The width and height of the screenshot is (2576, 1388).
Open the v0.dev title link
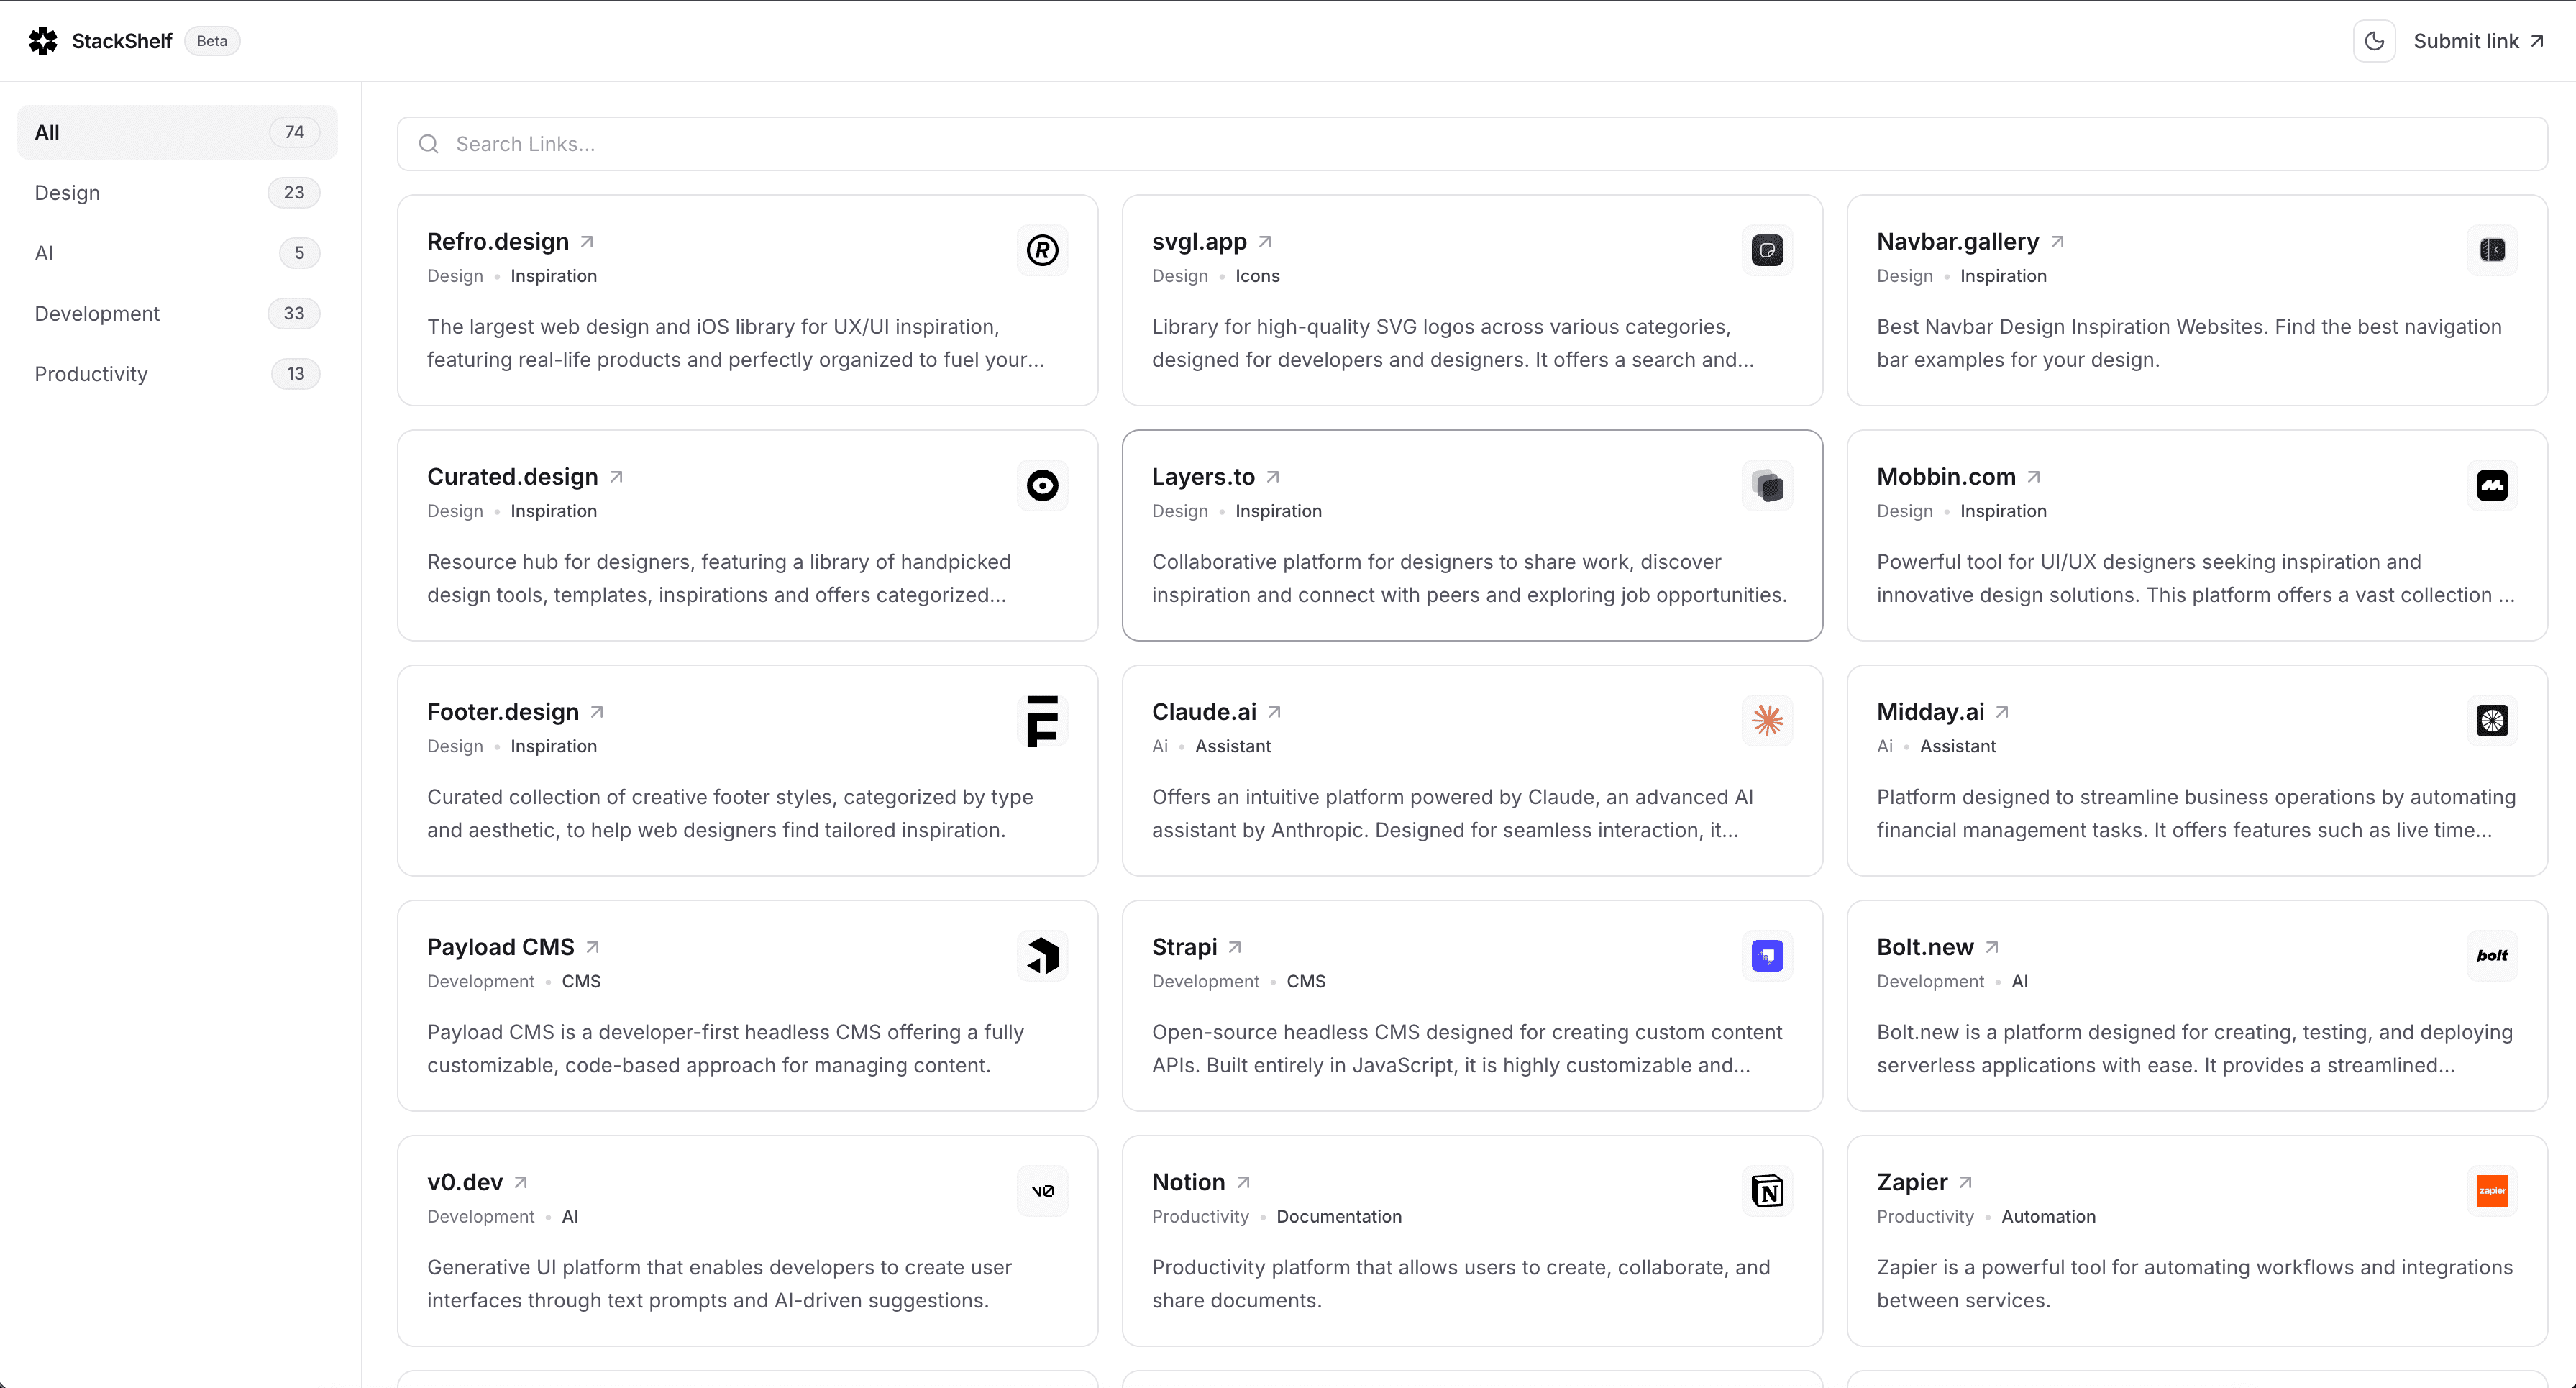pyautogui.click(x=465, y=1182)
